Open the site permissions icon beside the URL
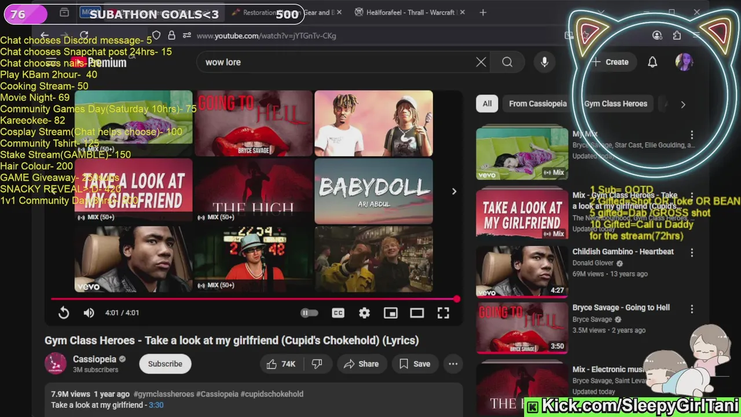The height and width of the screenshot is (417, 741). [x=186, y=35]
